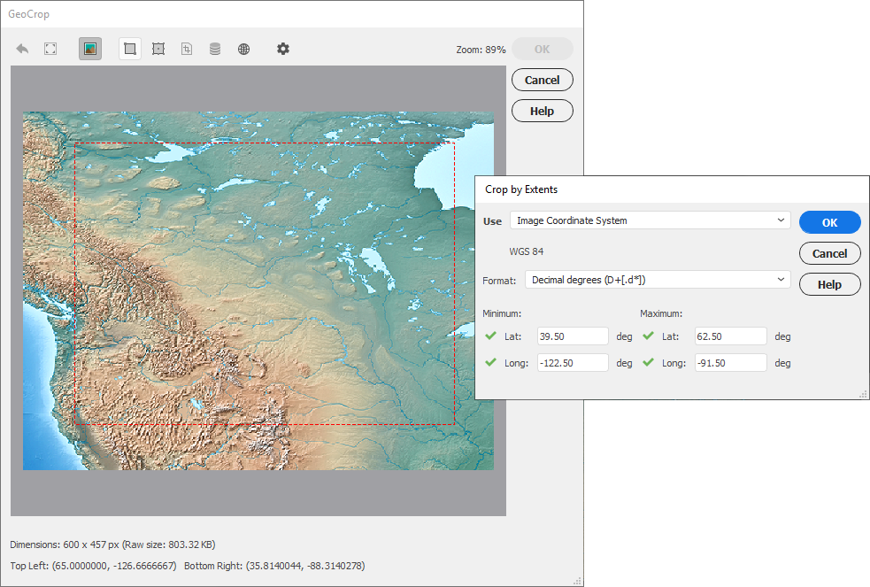Click the map preview image thumbnail
This screenshot has height=587, width=870.
click(x=258, y=290)
